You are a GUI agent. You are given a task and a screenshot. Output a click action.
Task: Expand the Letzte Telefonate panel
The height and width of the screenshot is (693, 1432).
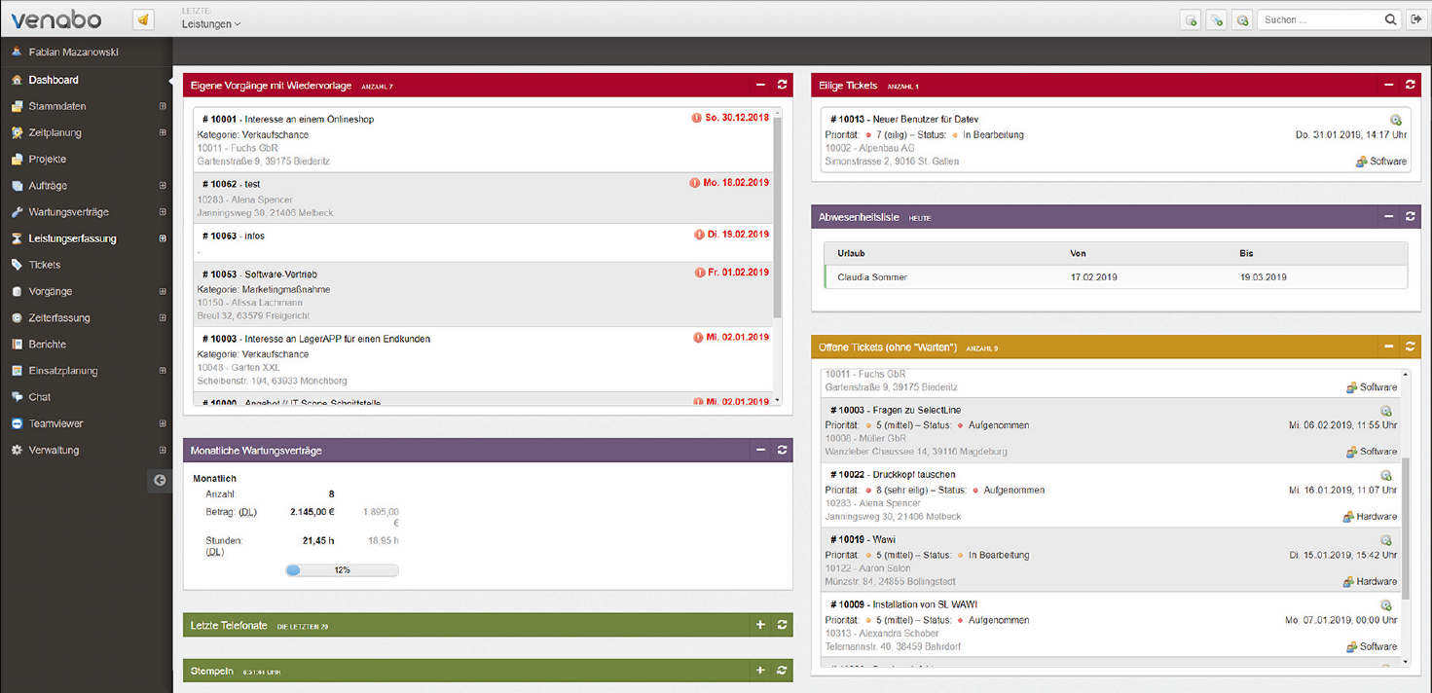[760, 625]
